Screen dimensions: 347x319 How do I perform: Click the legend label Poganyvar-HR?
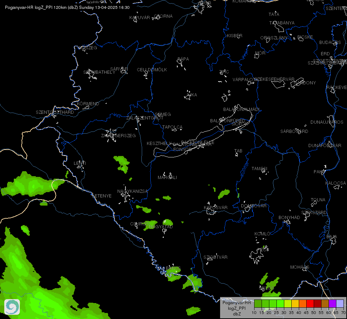[236, 303]
